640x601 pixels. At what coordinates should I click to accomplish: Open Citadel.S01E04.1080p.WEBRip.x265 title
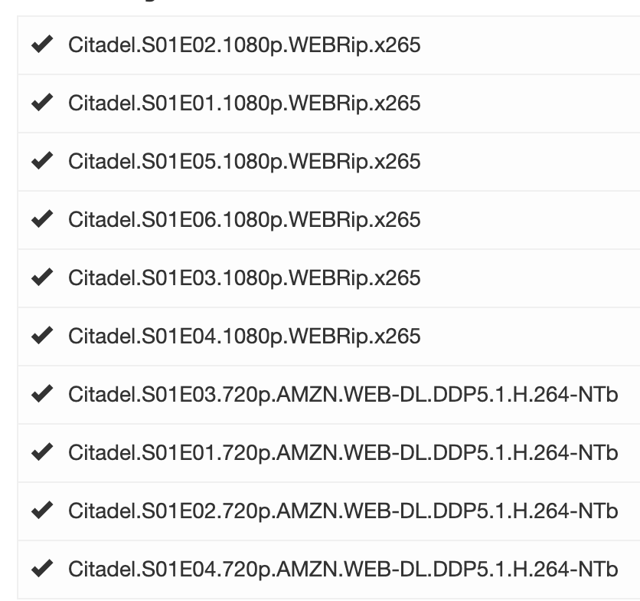click(x=244, y=337)
